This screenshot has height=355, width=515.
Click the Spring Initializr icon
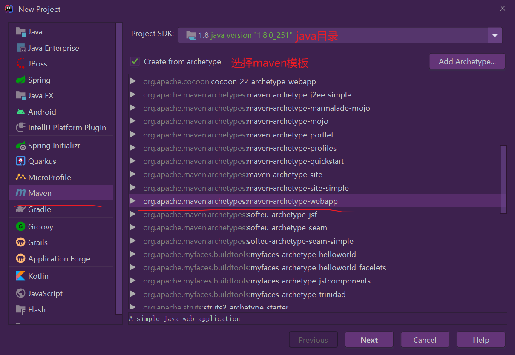(20, 145)
